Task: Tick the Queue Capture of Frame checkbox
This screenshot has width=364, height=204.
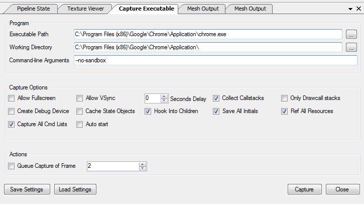Action: [x=12, y=166]
